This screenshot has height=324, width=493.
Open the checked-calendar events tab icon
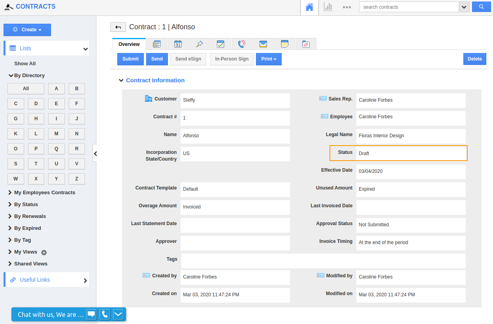click(x=221, y=44)
